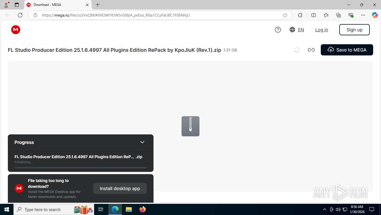This screenshot has height=215, width=381.
Task: Click the MEGA logo in page header
Action: 16,30
